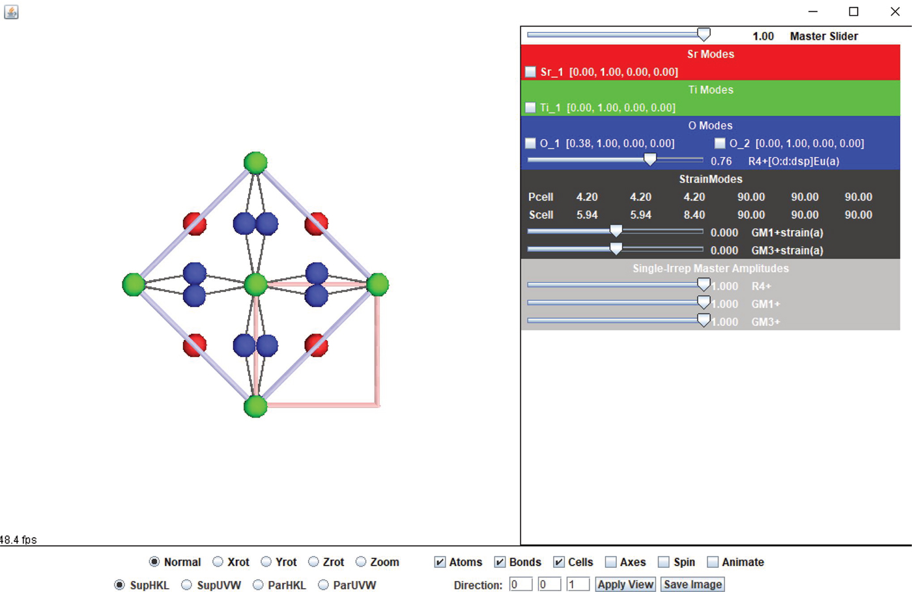The height and width of the screenshot is (592, 912).
Task: Click the GM1+strain(a) slider thumb
Action: click(616, 231)
